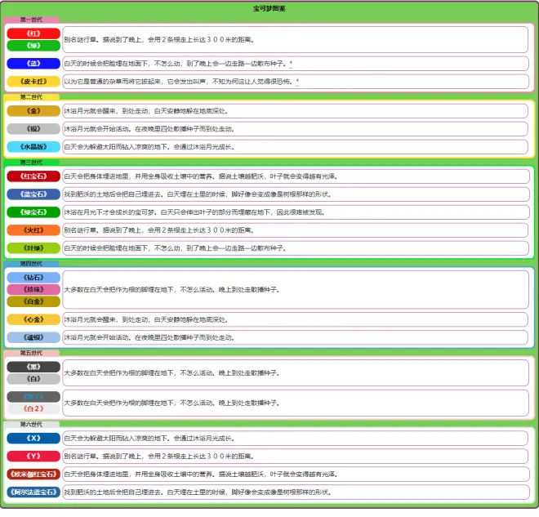
Task: Click the 第一世代 generation header
Action: point(31,20)
